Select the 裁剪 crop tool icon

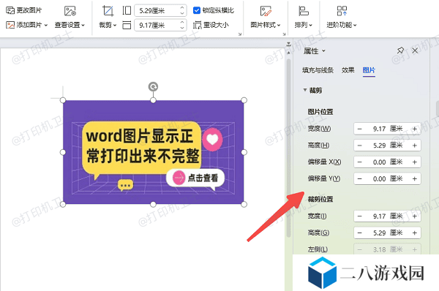pyautogui.click(x=108, y=11)
